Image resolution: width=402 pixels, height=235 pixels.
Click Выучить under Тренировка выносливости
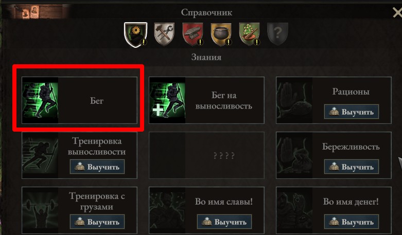97,167
